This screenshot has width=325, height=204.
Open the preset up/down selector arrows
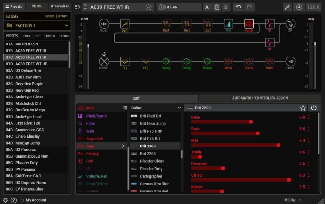(85, 7)
